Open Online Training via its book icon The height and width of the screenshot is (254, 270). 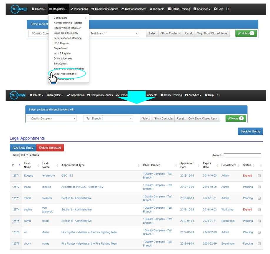click(x=170, y=9)
